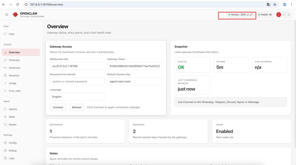Navigate to Skills in sidebar
This screenshot has height=165, width=296.
(12, 117)
